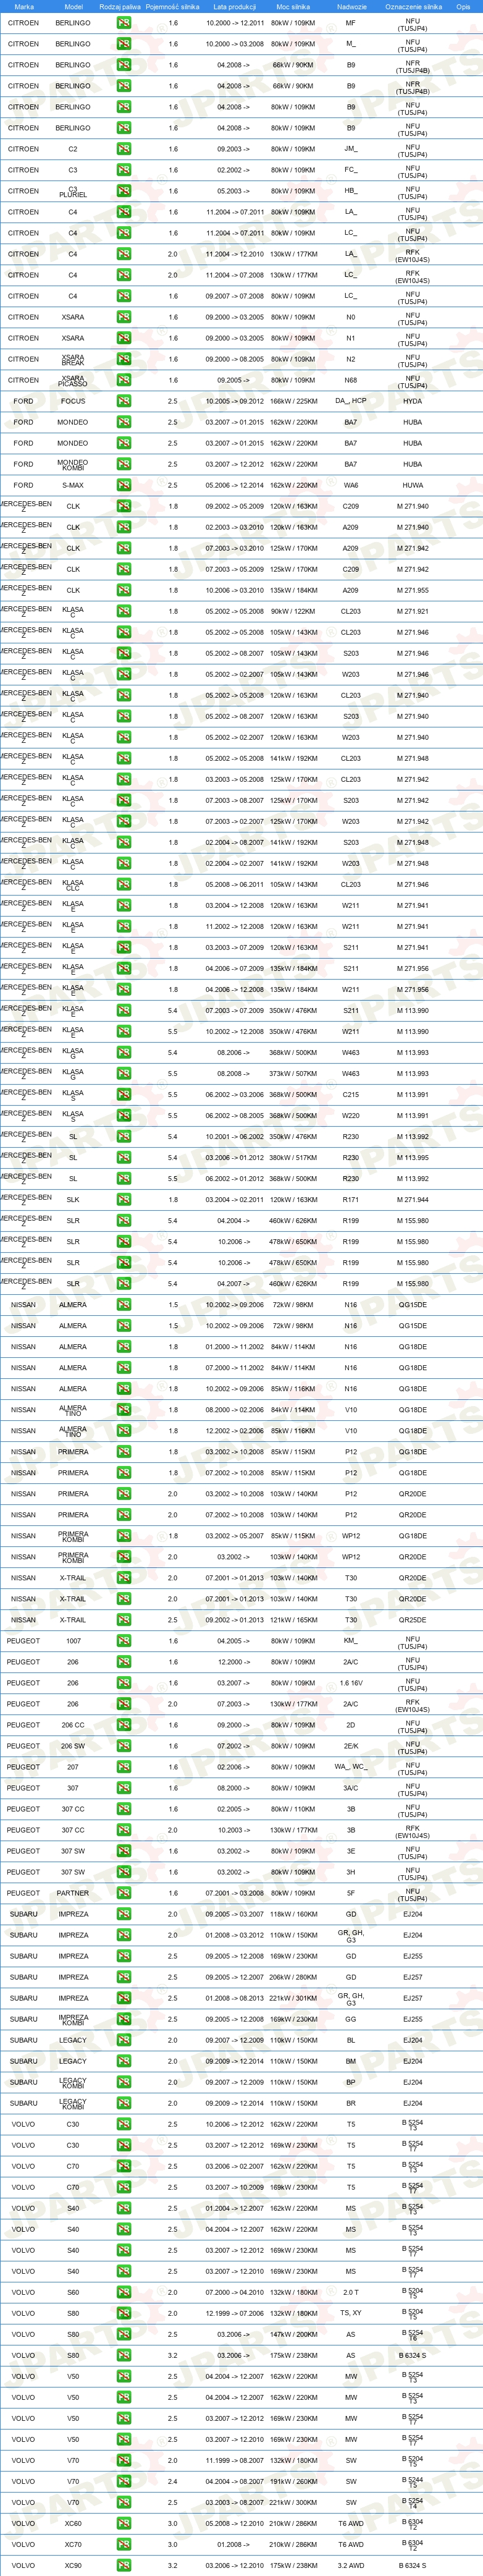483x2576 pixels.
Task: Click fuel icon in Subaru Impreza Kombi row
Action: (123, 2018)
